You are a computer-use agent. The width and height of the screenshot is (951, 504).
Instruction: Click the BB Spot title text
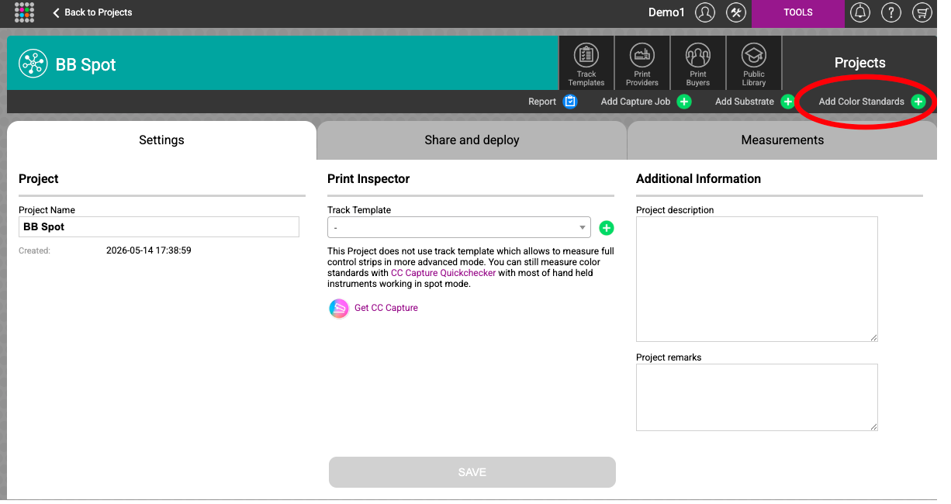tap(86, 64)
